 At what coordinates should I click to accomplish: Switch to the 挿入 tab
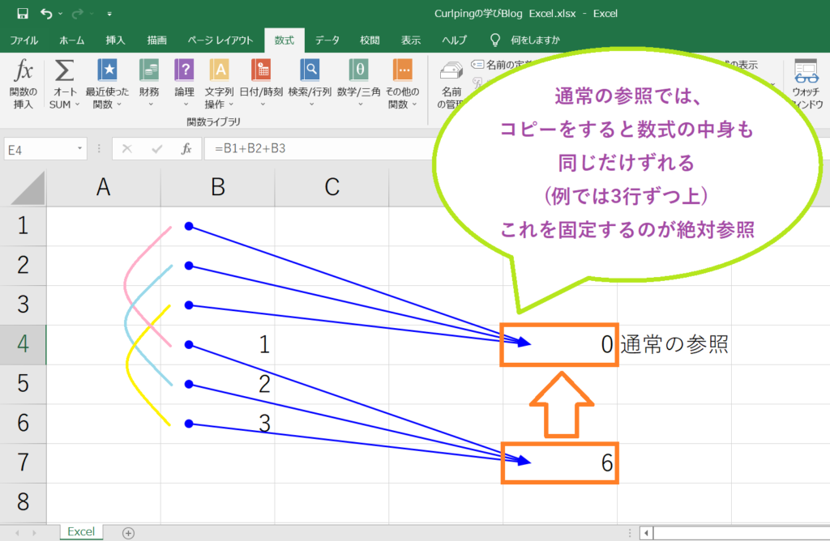click(115, 40)
